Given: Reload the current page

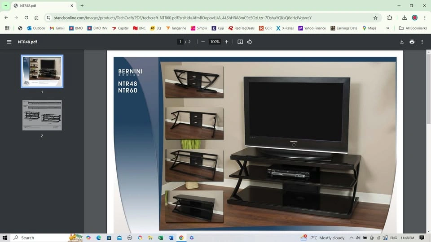Looking at the screenshot, I should coord(26,17).
